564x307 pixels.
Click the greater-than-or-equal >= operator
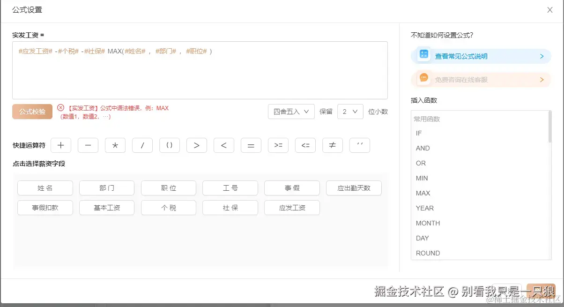tap(278, 145)
